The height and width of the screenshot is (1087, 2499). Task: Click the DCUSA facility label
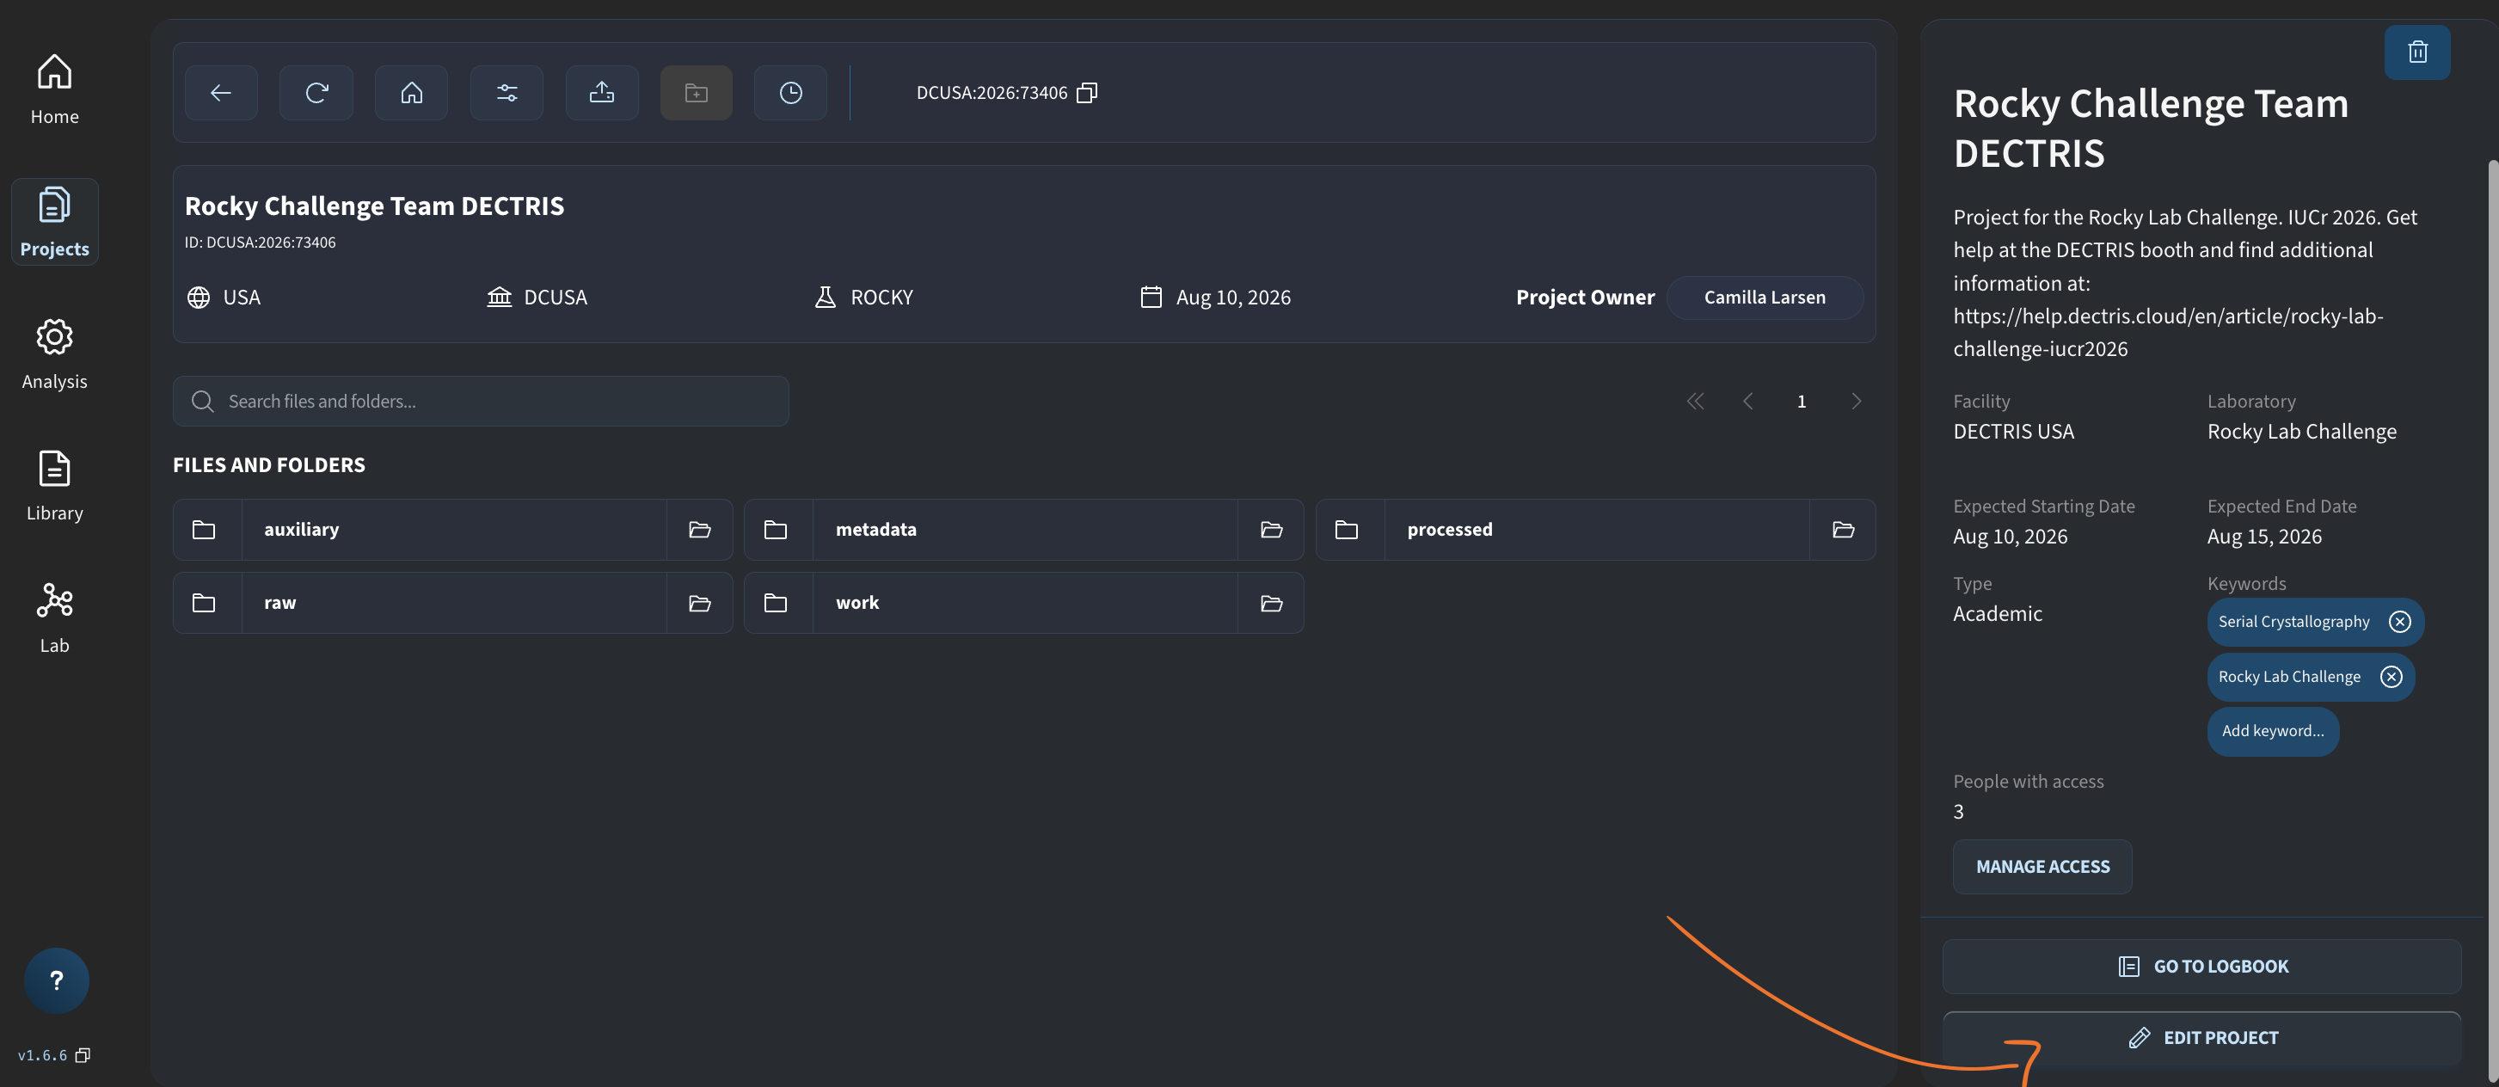point(555,298)
